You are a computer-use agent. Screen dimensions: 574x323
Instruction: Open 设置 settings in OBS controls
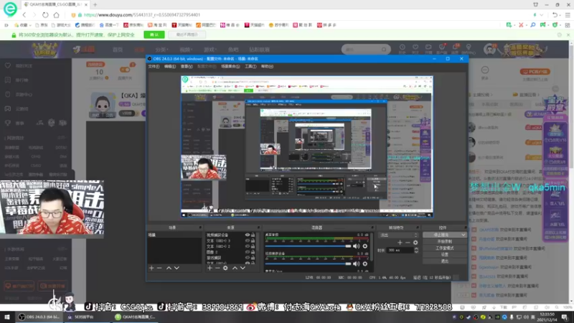(x=445, y=255)
